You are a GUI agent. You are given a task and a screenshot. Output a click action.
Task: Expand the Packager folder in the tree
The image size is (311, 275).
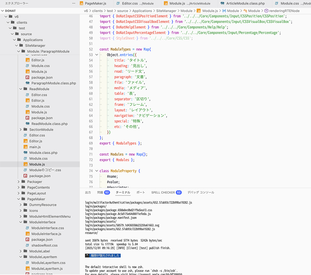(x=19, y=182)
